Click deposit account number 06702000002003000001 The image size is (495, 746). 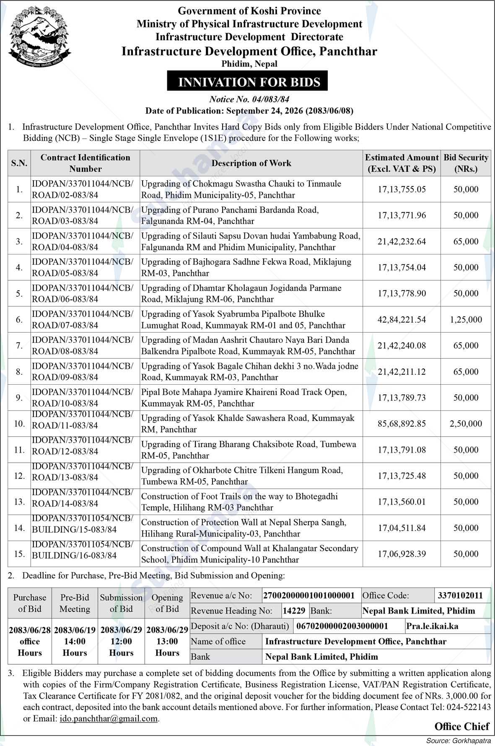(342, 626)
